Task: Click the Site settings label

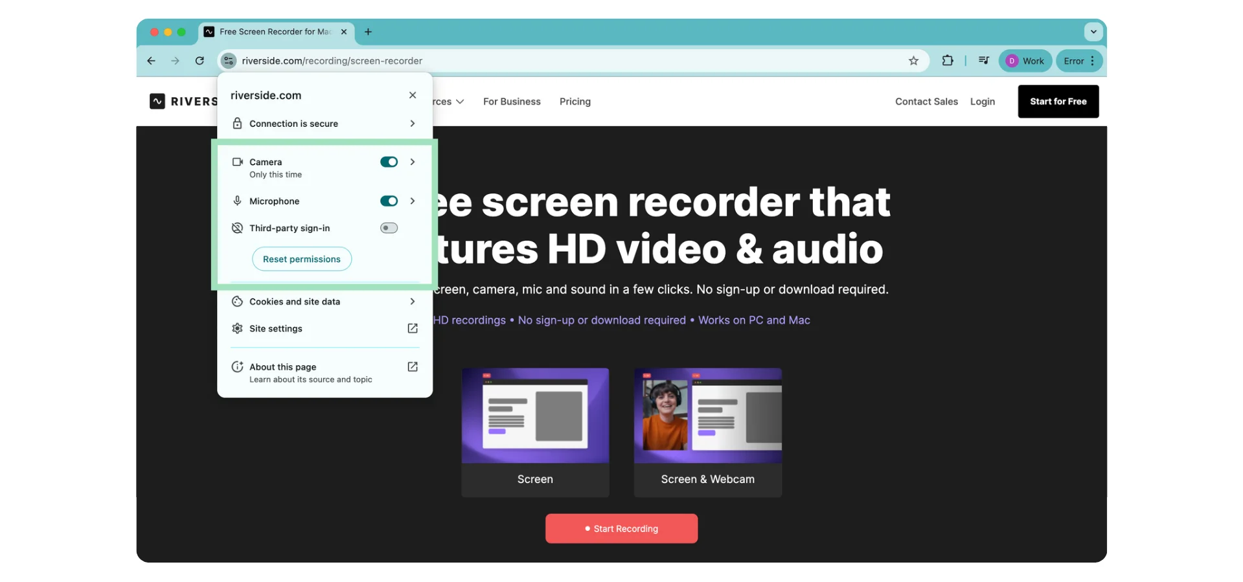Action: click(x=276, y=328)
